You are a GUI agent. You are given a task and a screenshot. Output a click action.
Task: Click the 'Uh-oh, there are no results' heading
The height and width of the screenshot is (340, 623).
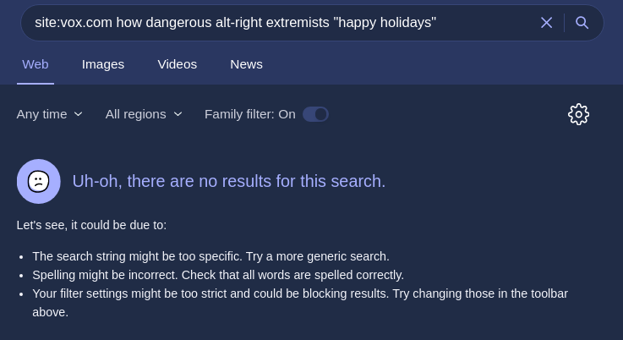(229, 181)
